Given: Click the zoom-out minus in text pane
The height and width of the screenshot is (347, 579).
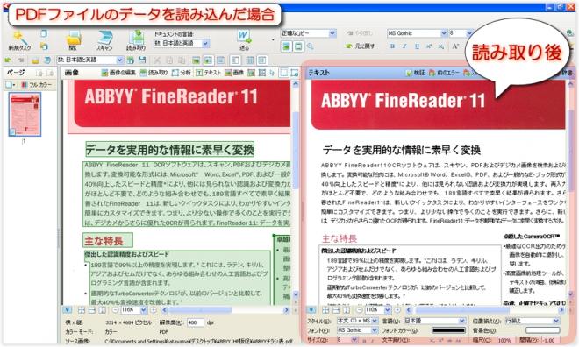Looking at the screenshot, I should [x=359, y=310].
